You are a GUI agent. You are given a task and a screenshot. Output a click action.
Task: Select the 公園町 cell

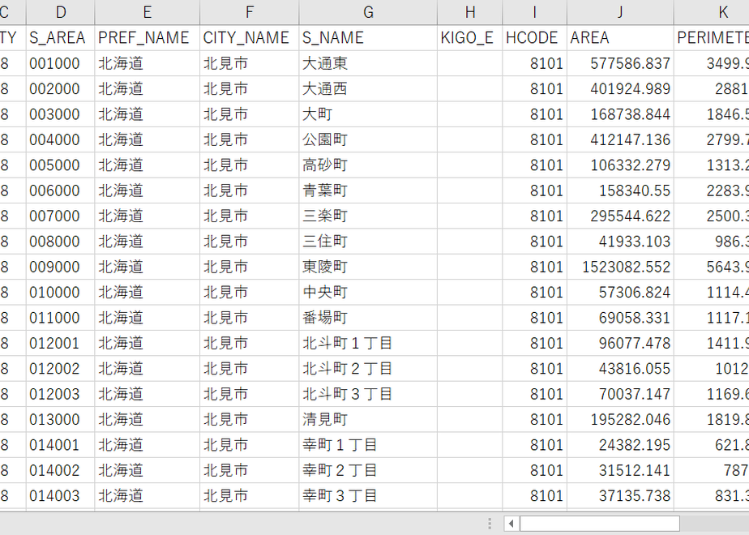coord(368,139)
